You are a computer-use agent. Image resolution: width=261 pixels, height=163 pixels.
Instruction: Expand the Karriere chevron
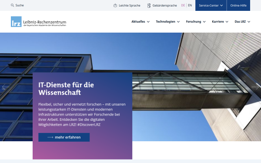[227, 22]
